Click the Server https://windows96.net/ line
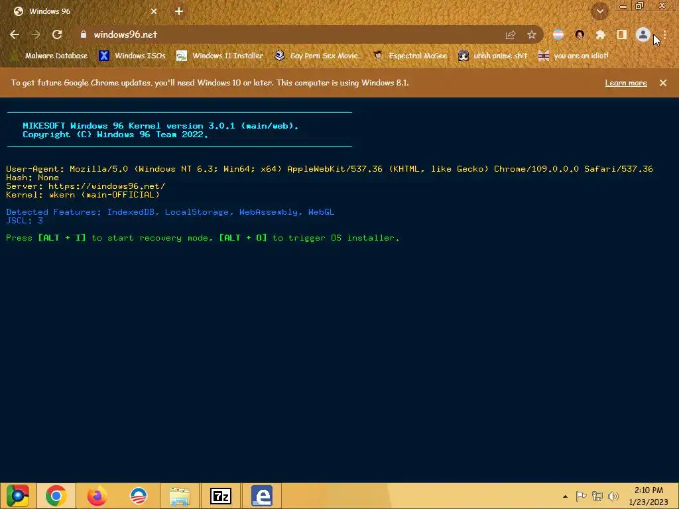Image resolution: width=679 pixels, height=509 pixels. click(86, 186)
